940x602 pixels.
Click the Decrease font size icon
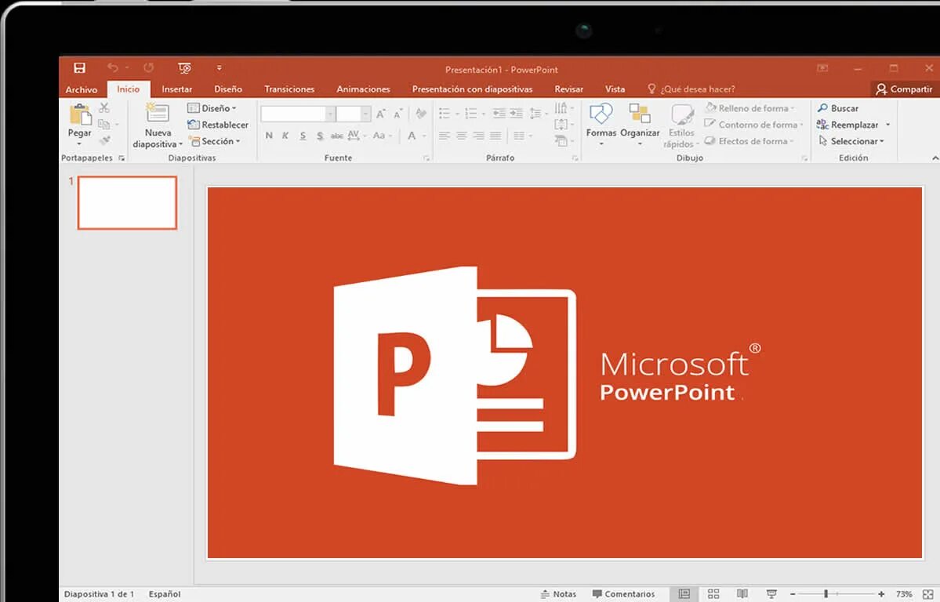[397, 114]
